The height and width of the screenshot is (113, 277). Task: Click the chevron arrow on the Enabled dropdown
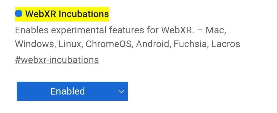coord(121,91)
